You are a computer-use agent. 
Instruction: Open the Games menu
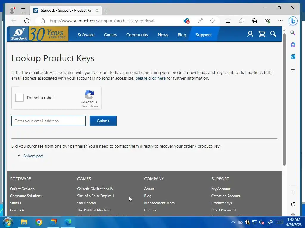(110, 35)
